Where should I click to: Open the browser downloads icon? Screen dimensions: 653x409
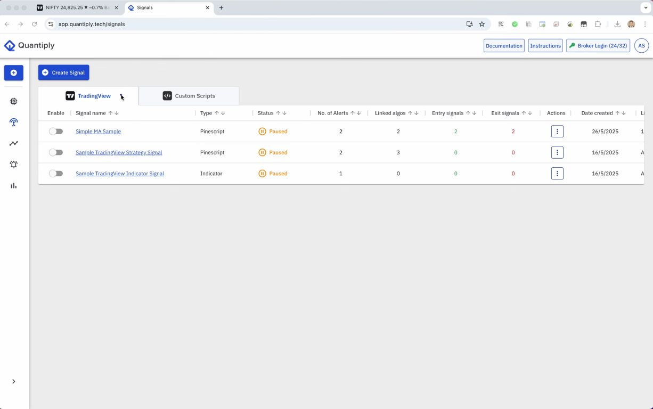(617, 24)
